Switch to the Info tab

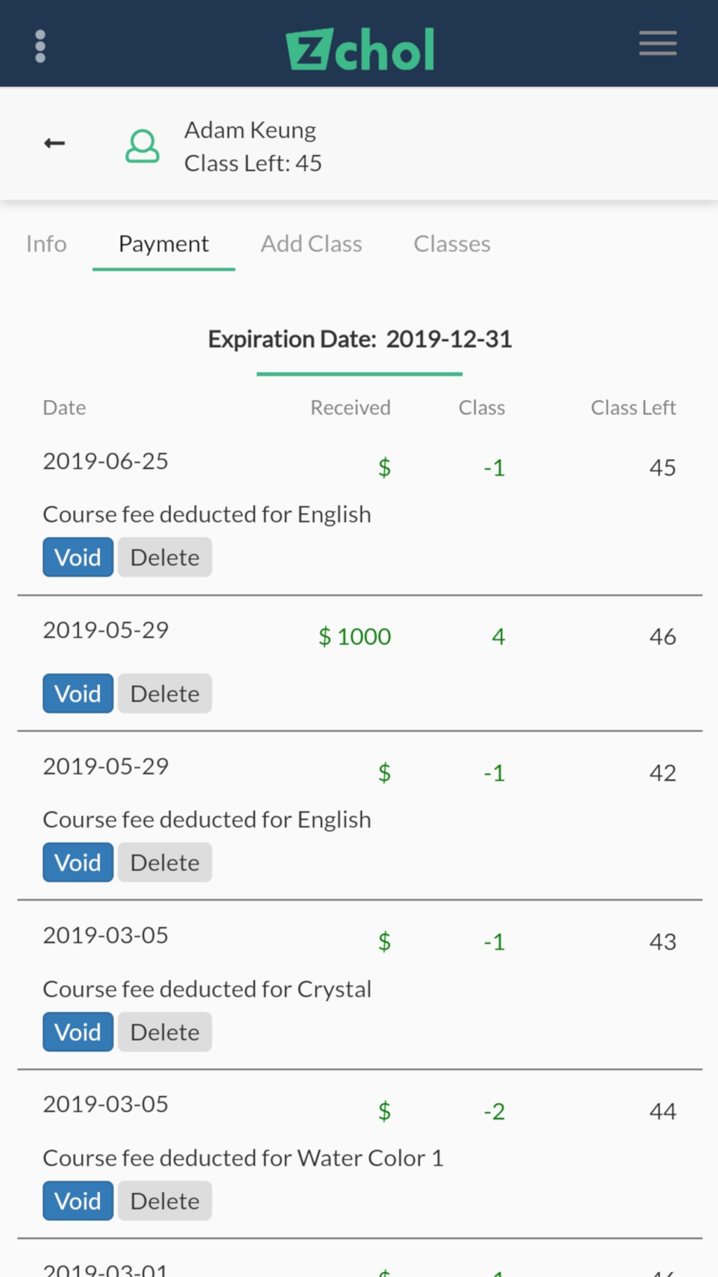46,244
